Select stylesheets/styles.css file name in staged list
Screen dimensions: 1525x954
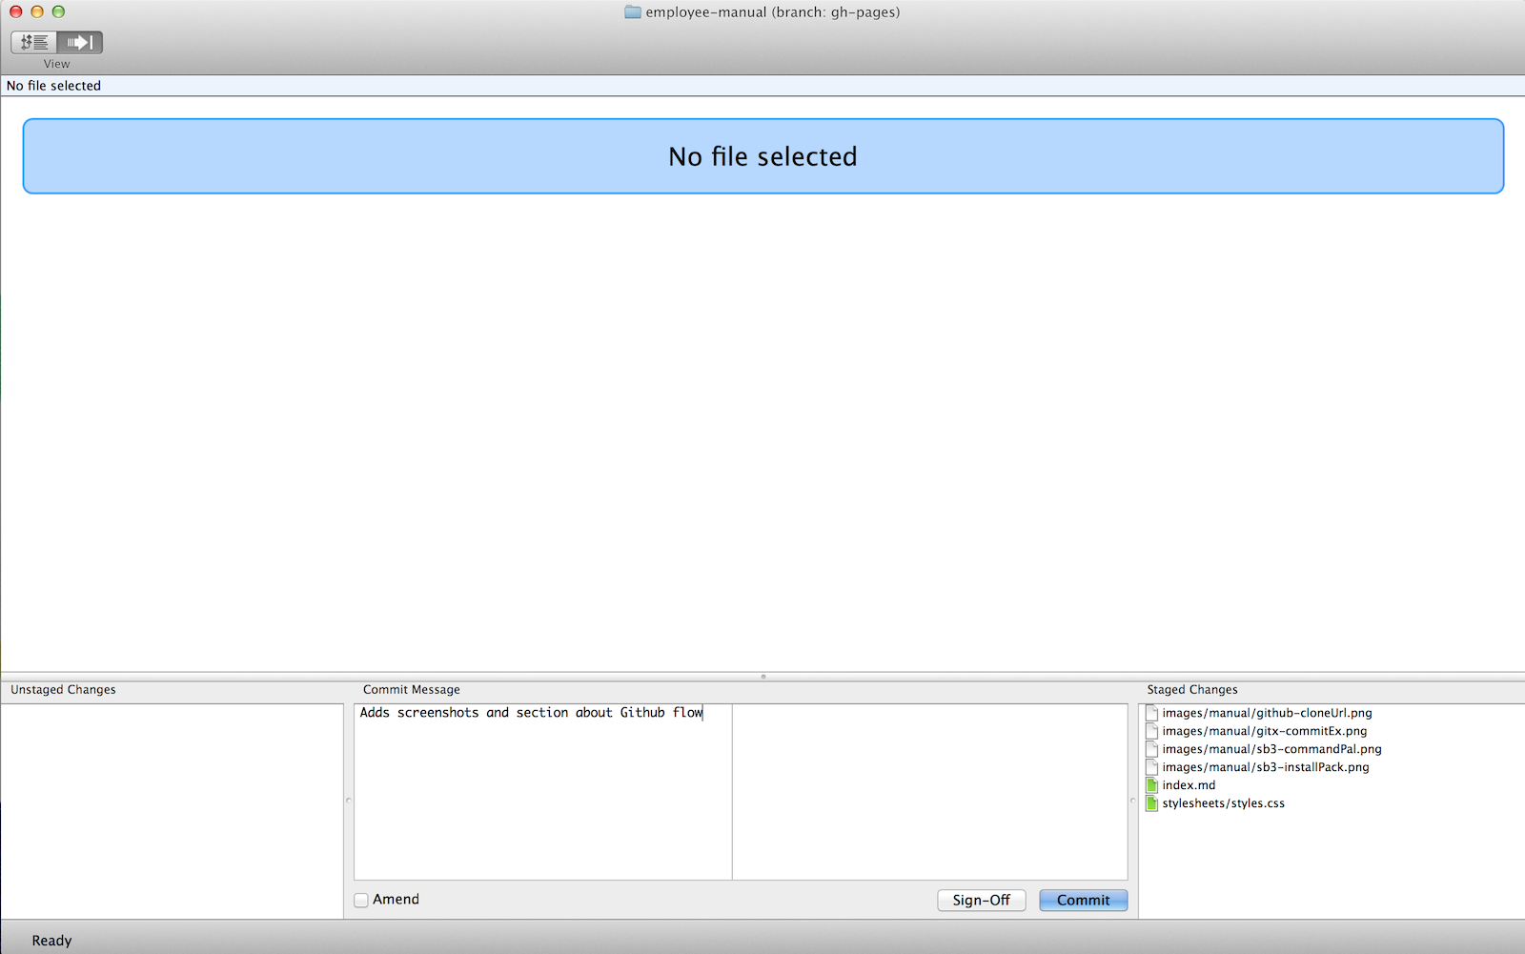tap(1223, 803)
